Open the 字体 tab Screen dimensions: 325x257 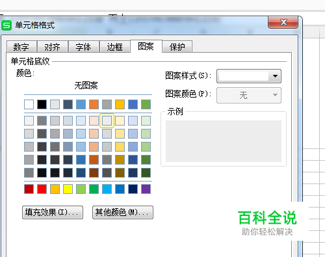(83, 47)
